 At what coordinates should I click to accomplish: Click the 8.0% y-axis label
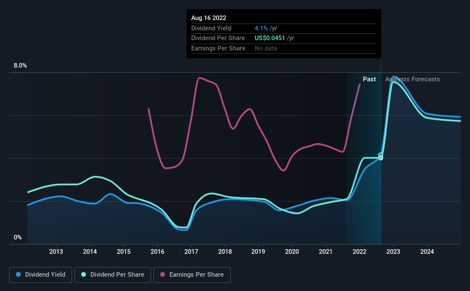click(20, 66)
